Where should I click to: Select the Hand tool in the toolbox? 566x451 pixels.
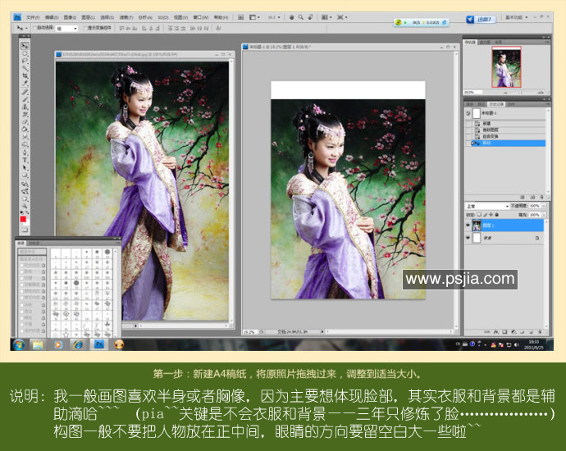click(25, 199)
